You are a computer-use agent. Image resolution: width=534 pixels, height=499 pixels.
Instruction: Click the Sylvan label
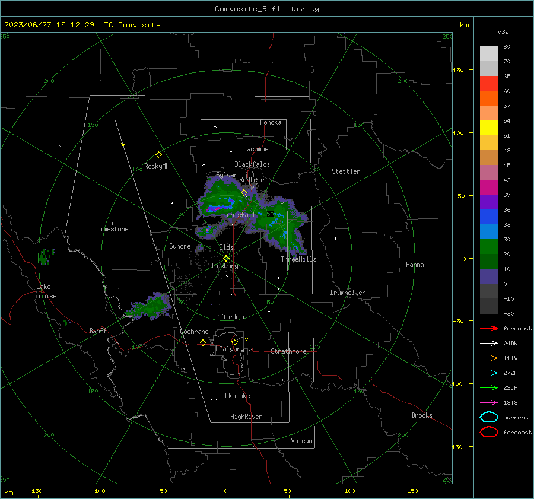pos(227,175)
